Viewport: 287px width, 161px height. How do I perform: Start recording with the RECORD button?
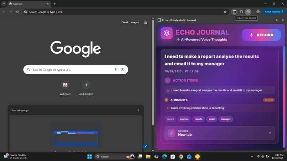click(x=261, y=35)
